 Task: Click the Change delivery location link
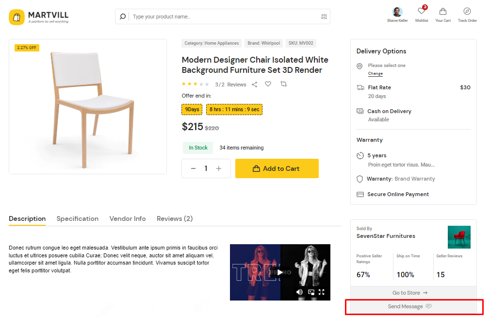(375, 74)
